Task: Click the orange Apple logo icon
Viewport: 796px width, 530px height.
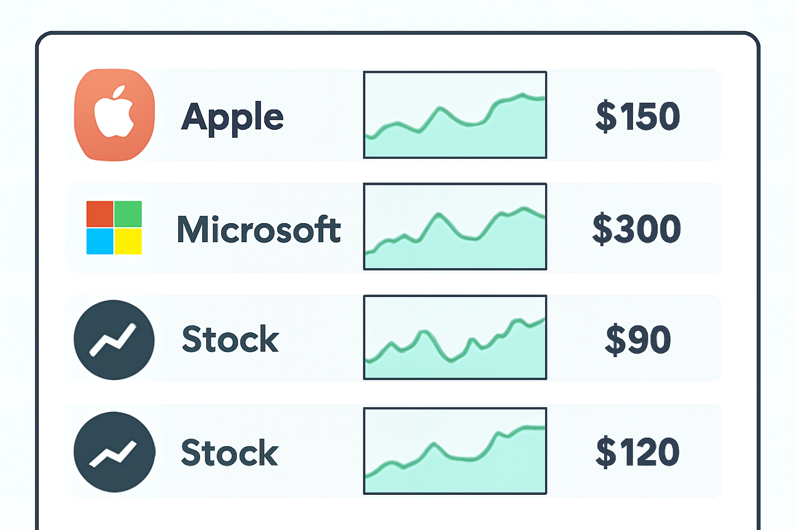Action: point(114,115)
